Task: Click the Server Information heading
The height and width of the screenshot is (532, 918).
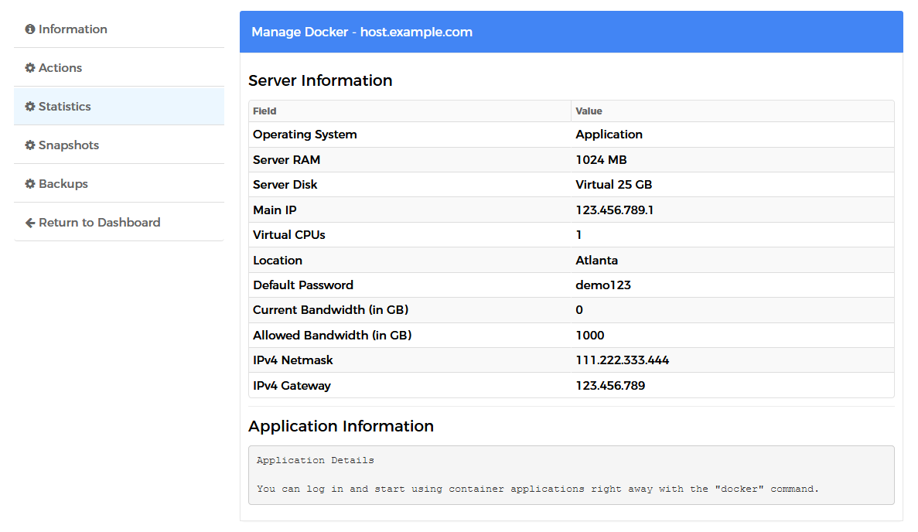Action: tap(320, 80)
